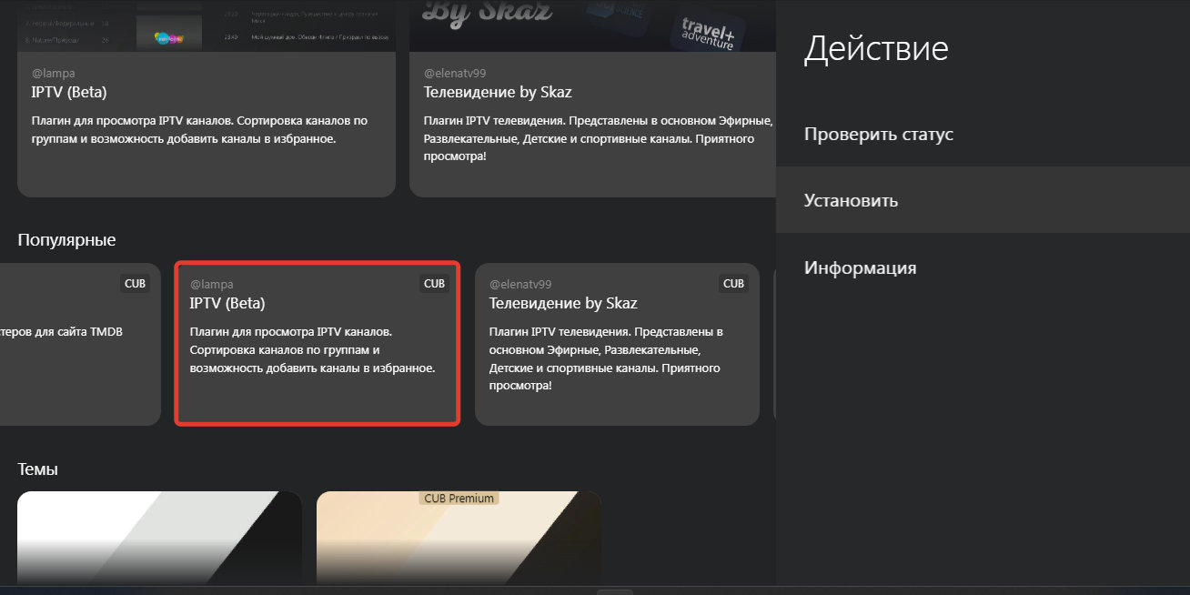Select "Установить" in the action menu
The image size is (1190, 595).
coord(851,201)
